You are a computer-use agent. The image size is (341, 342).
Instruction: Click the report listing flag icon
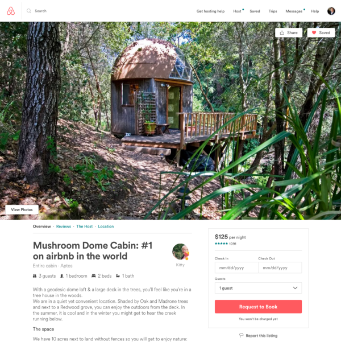click(x=241, y=336)
